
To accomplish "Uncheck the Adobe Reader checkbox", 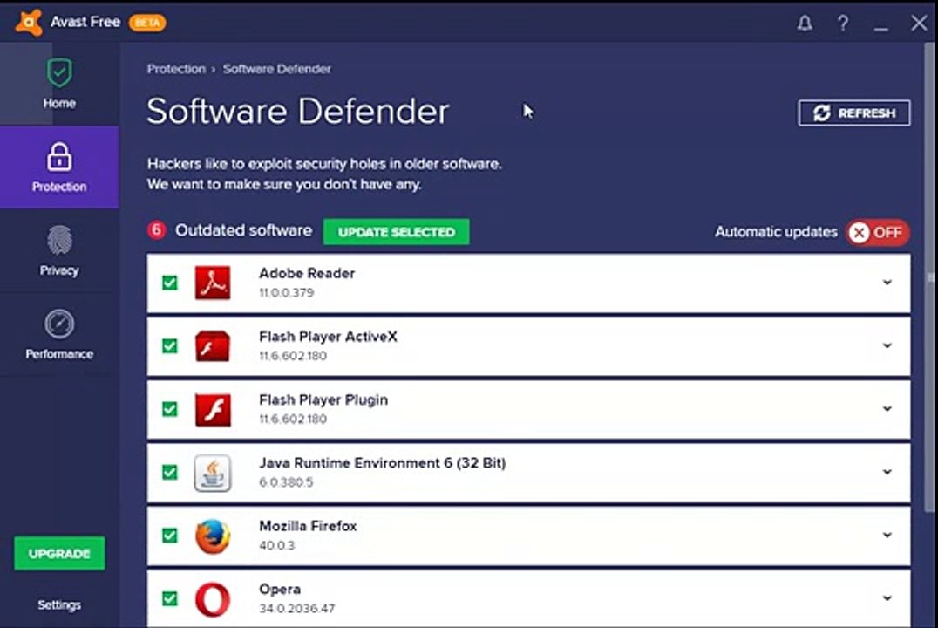I will [x=170, y=283].
